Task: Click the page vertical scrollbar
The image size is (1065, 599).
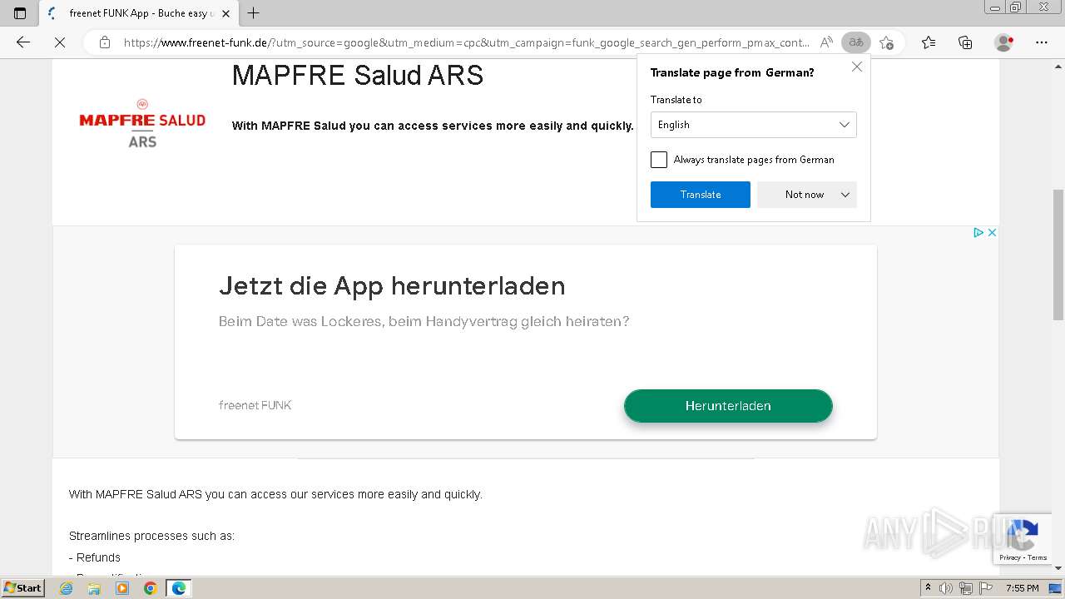Action: (1058, 255)
